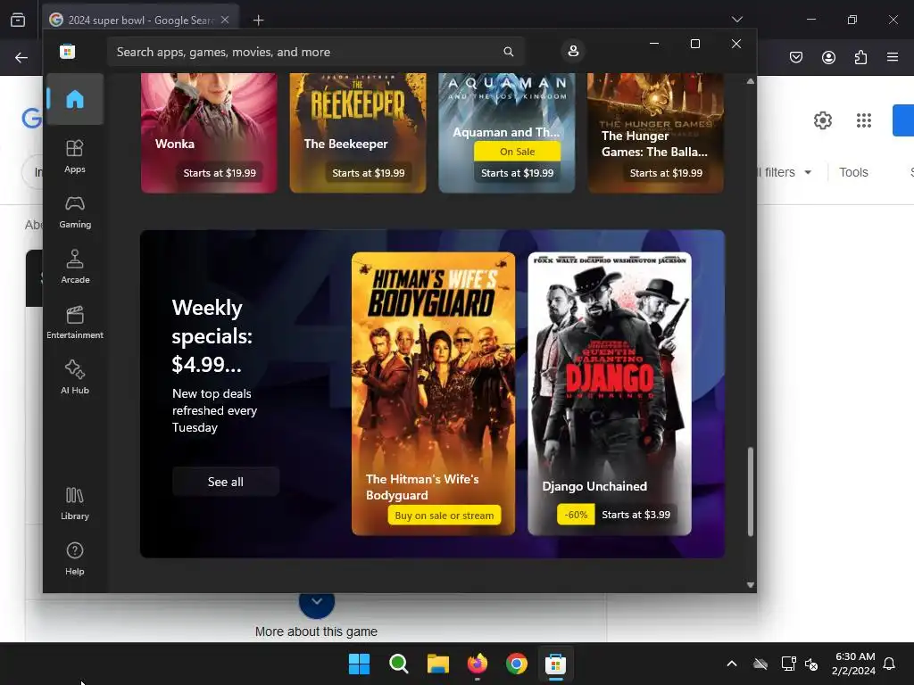Switch to Firefox in taskbar
The height and width of the screenshot is (685, 914).
478,664
